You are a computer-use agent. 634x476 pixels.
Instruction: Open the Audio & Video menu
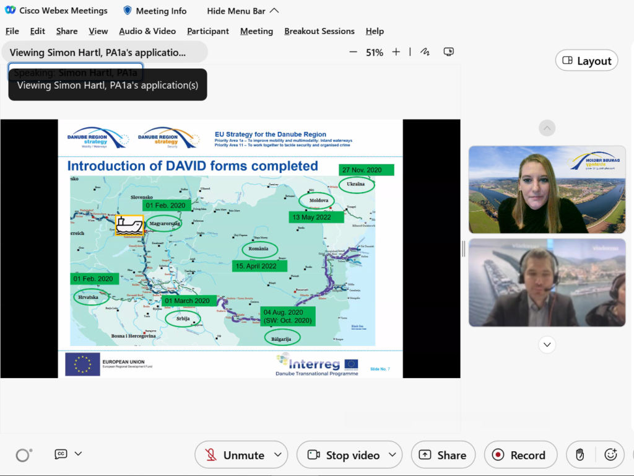[147, 31]
